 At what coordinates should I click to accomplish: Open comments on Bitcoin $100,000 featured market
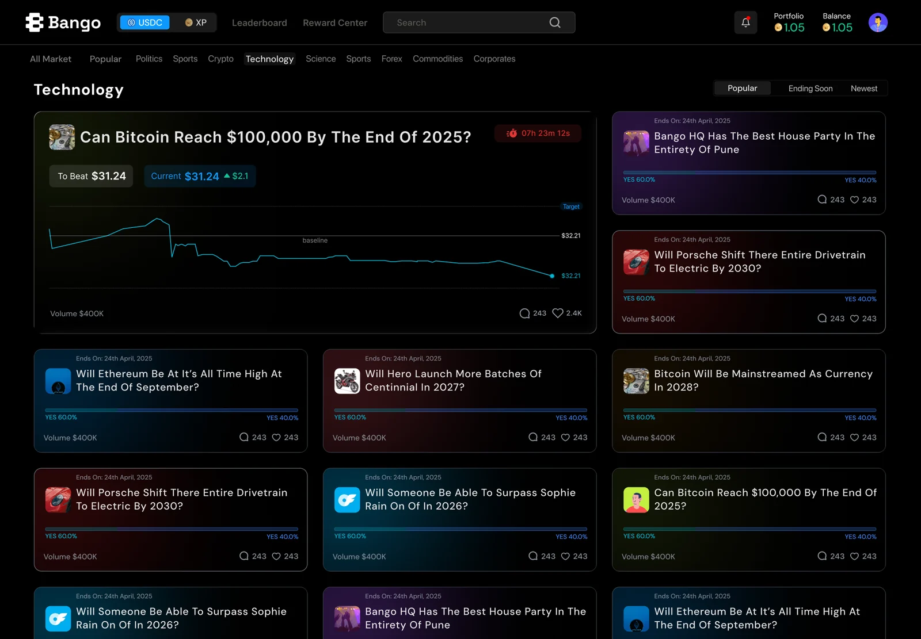pos(524,313)
